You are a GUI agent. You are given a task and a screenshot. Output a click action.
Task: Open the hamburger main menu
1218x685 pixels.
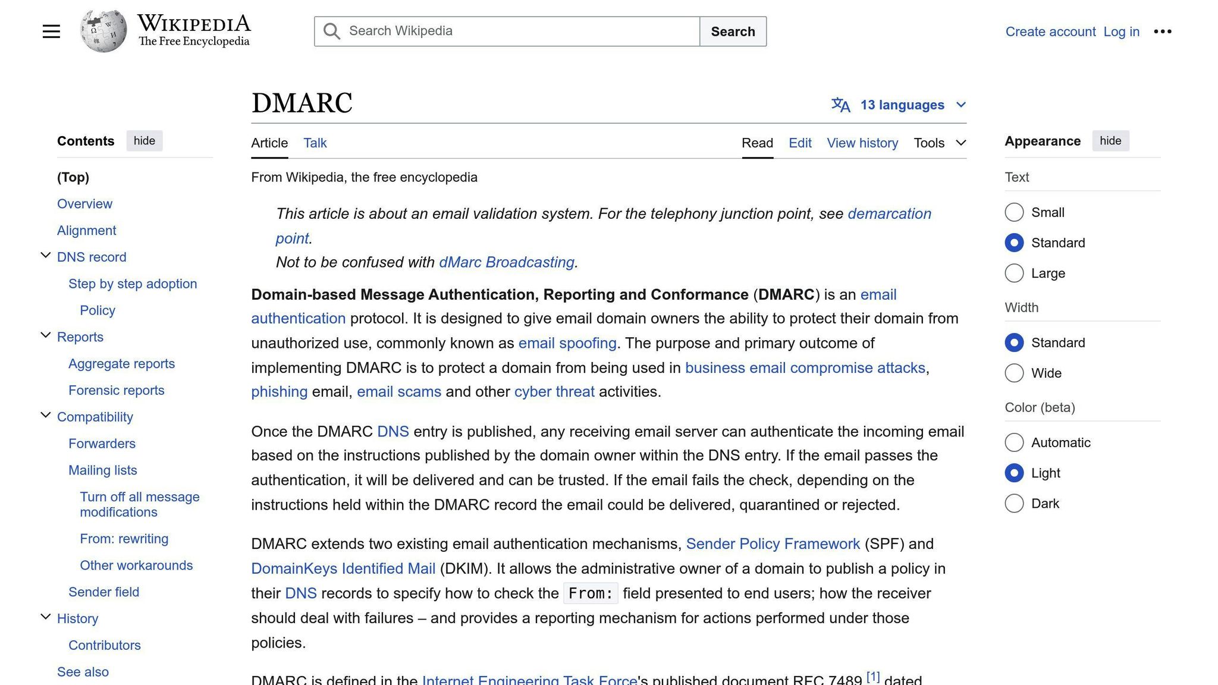51,31
